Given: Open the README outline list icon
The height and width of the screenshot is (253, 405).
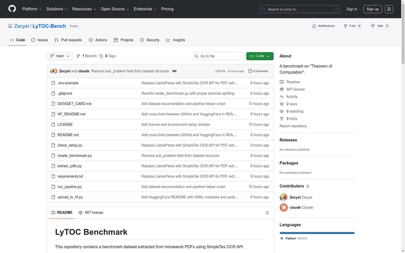Looking at the screenshot, I should click(x=267, y=213).
